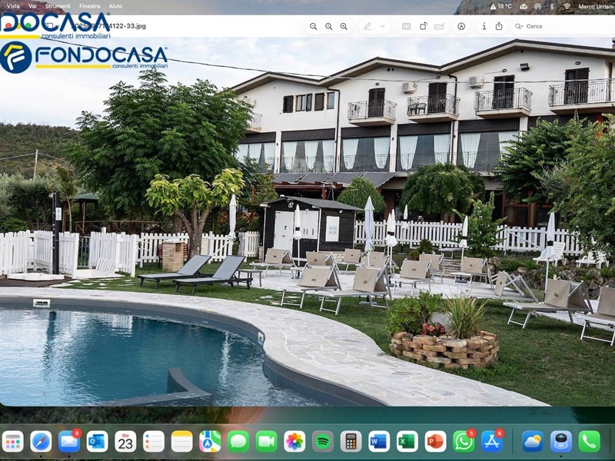
Task: Expand the highlight pen options arrow
Action: click(383, 26)
